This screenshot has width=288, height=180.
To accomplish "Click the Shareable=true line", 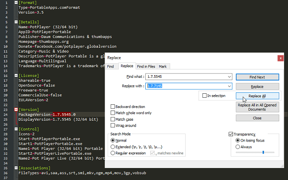I will click(35, 80).
